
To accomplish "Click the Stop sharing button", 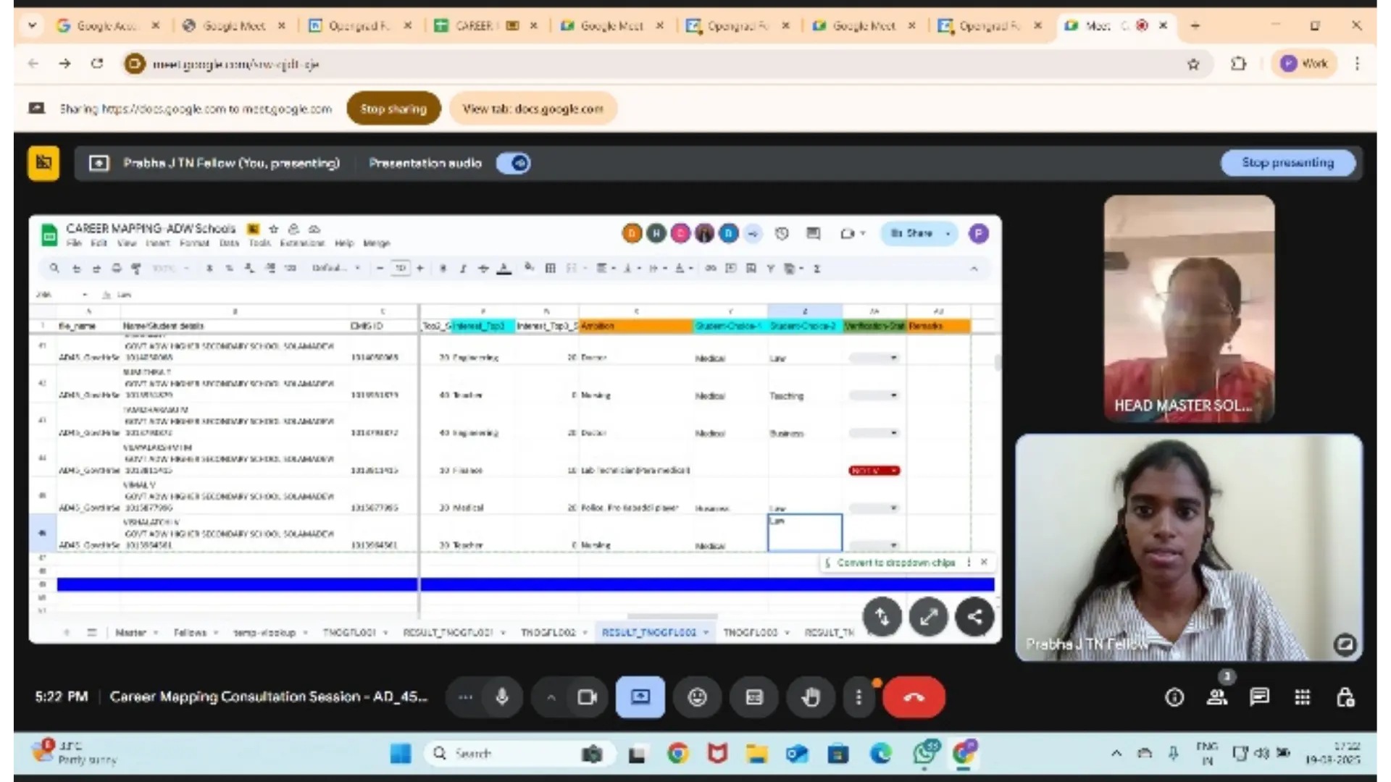I will [393, 109].
